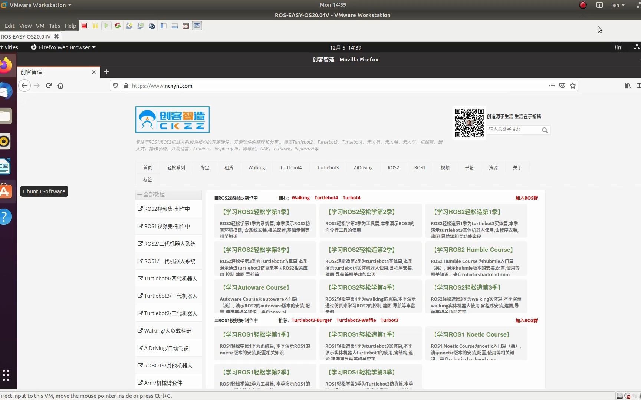Click the red VMware power off button
This screenshot has height=400, width=641.
[x=84, y=26]
